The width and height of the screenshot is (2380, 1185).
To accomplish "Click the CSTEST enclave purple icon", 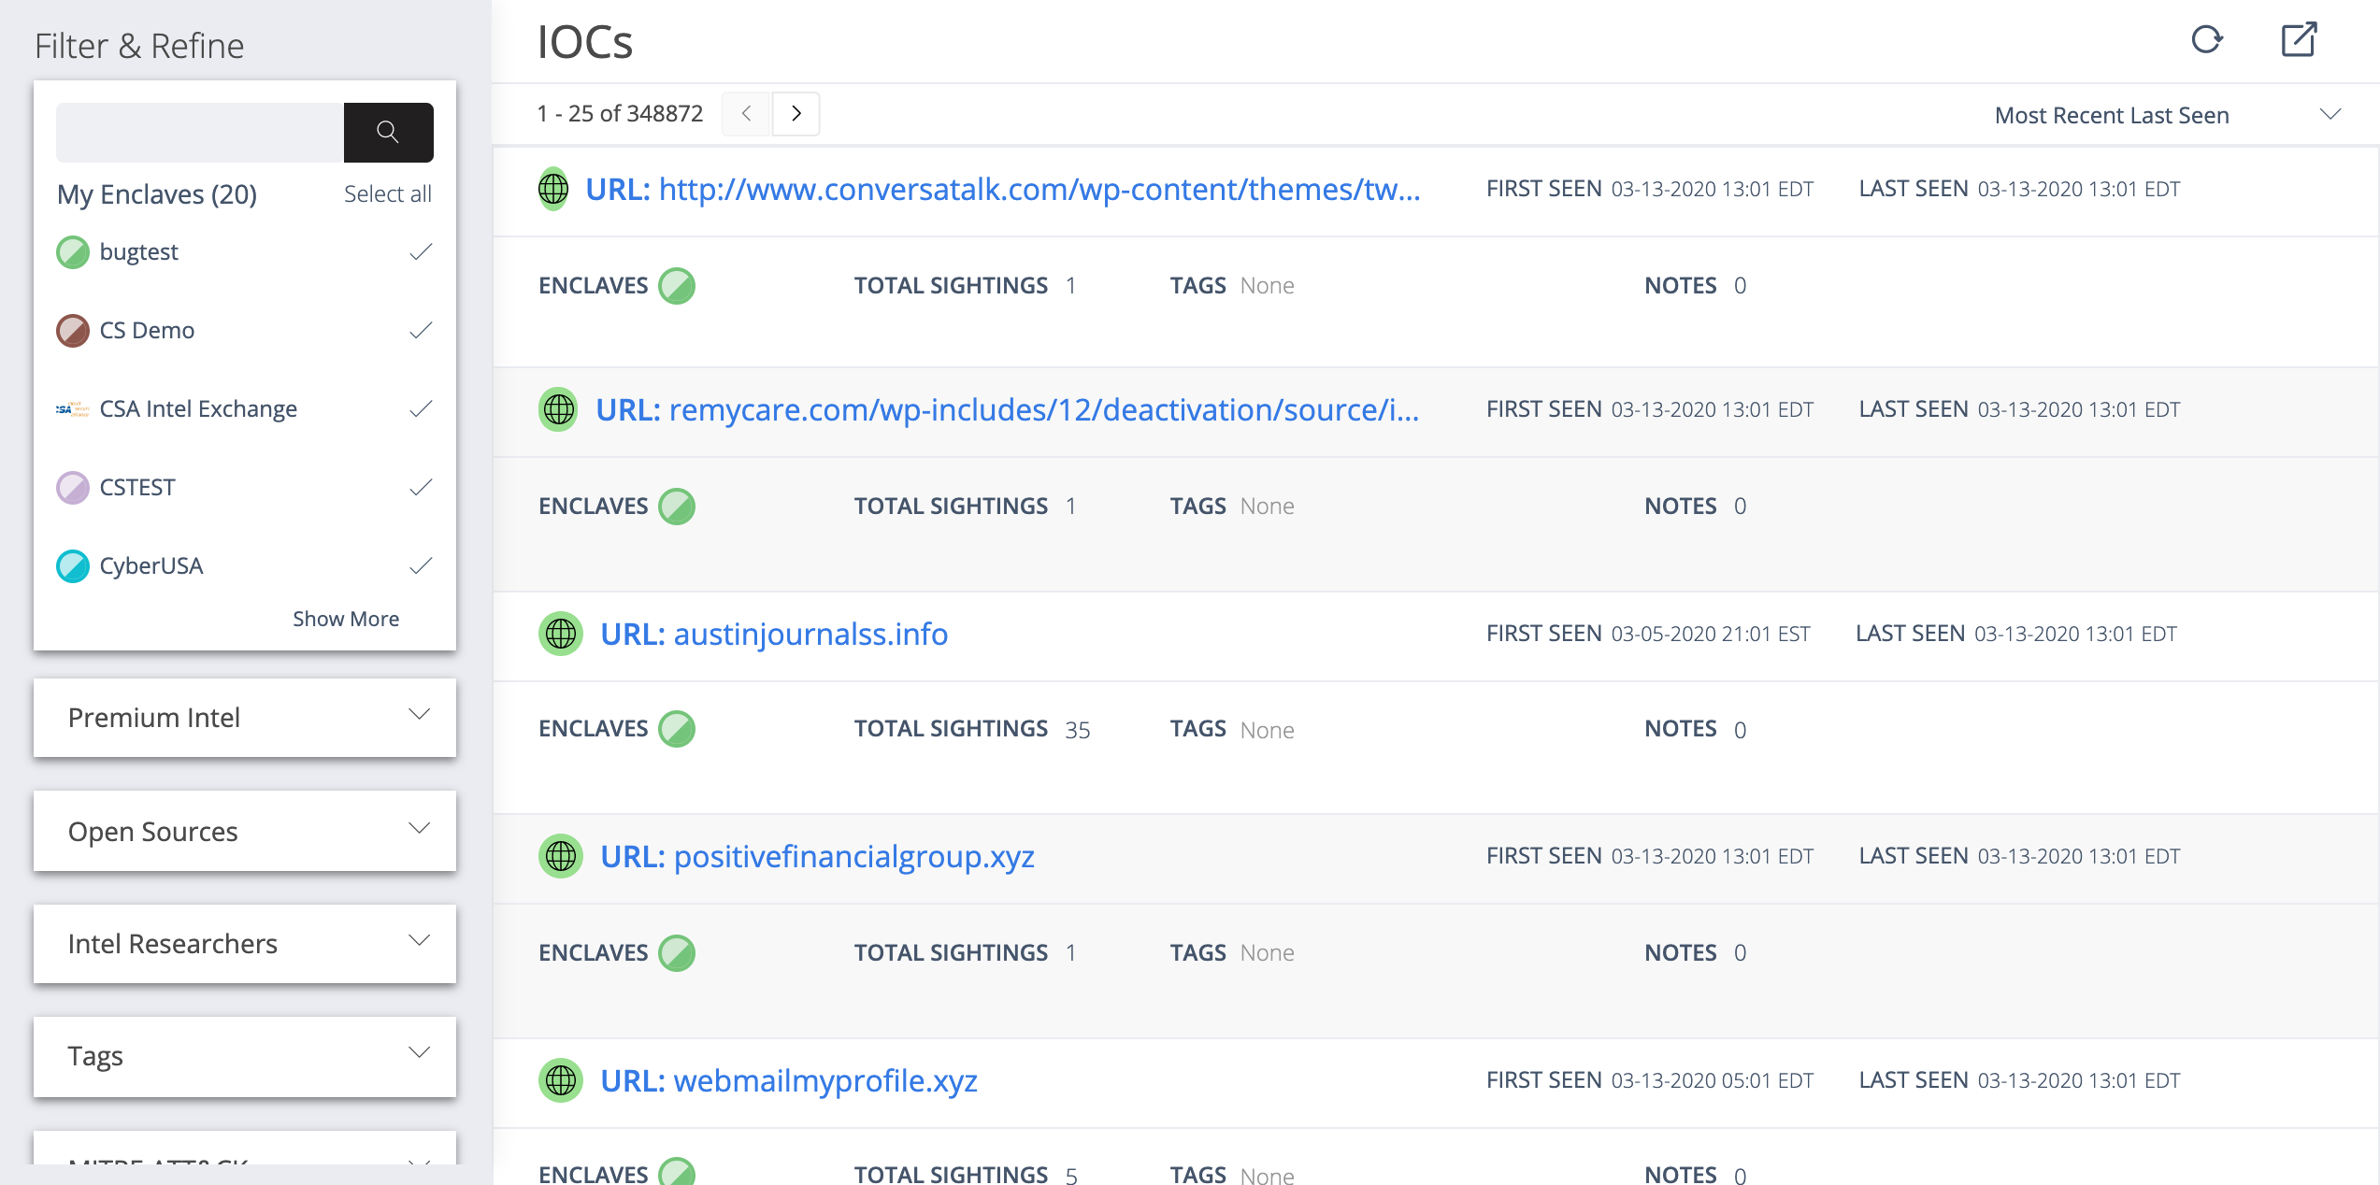I will [x=73, y=488].
